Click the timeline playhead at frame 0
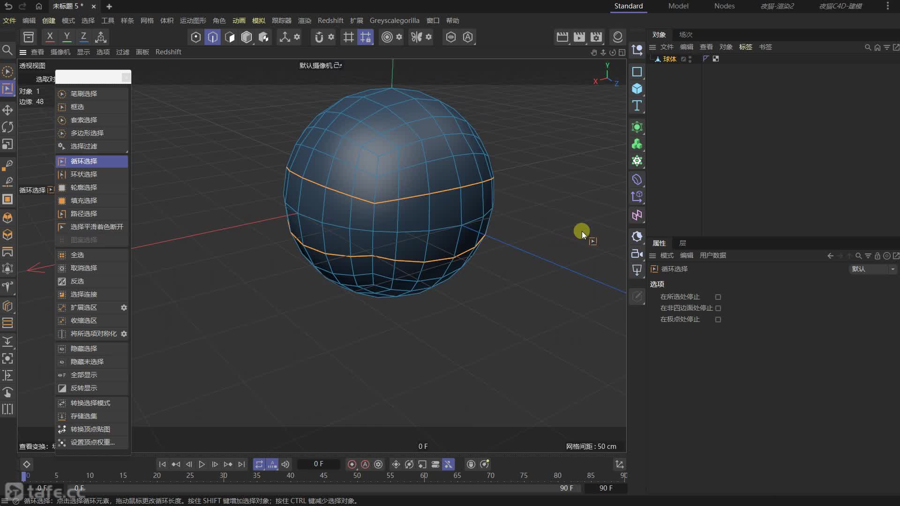This screenshot has height=506, width=900. click(24, 476)
